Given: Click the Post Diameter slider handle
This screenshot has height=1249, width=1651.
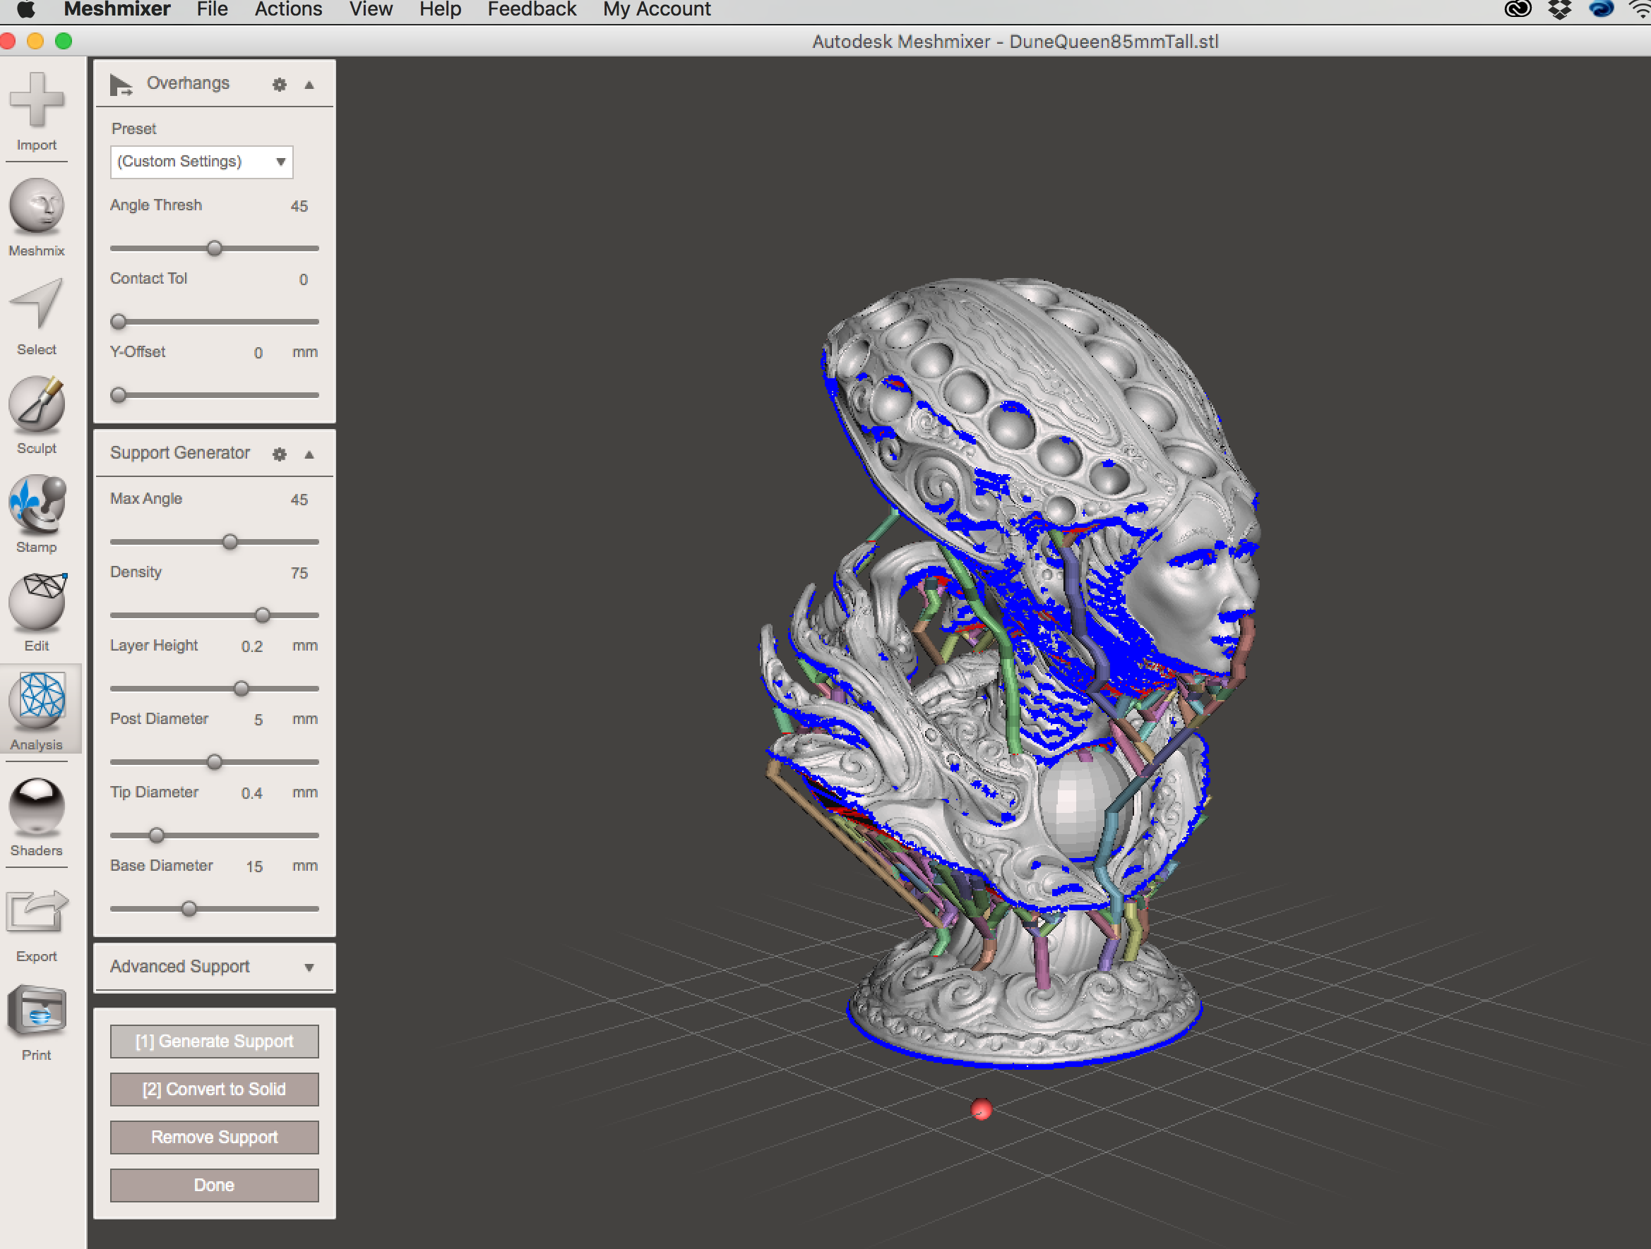Looking at the screenshot, I should tap(214, 762).
